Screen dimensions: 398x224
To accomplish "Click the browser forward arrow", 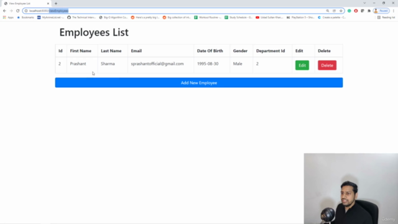I will click(11, 11).
